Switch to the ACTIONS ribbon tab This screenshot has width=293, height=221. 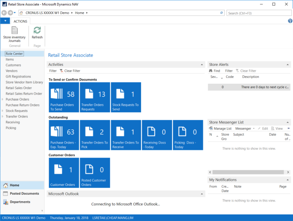coord(21,21)
